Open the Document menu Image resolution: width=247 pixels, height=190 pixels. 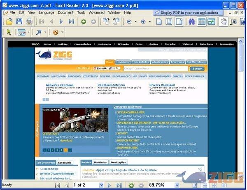65,13
